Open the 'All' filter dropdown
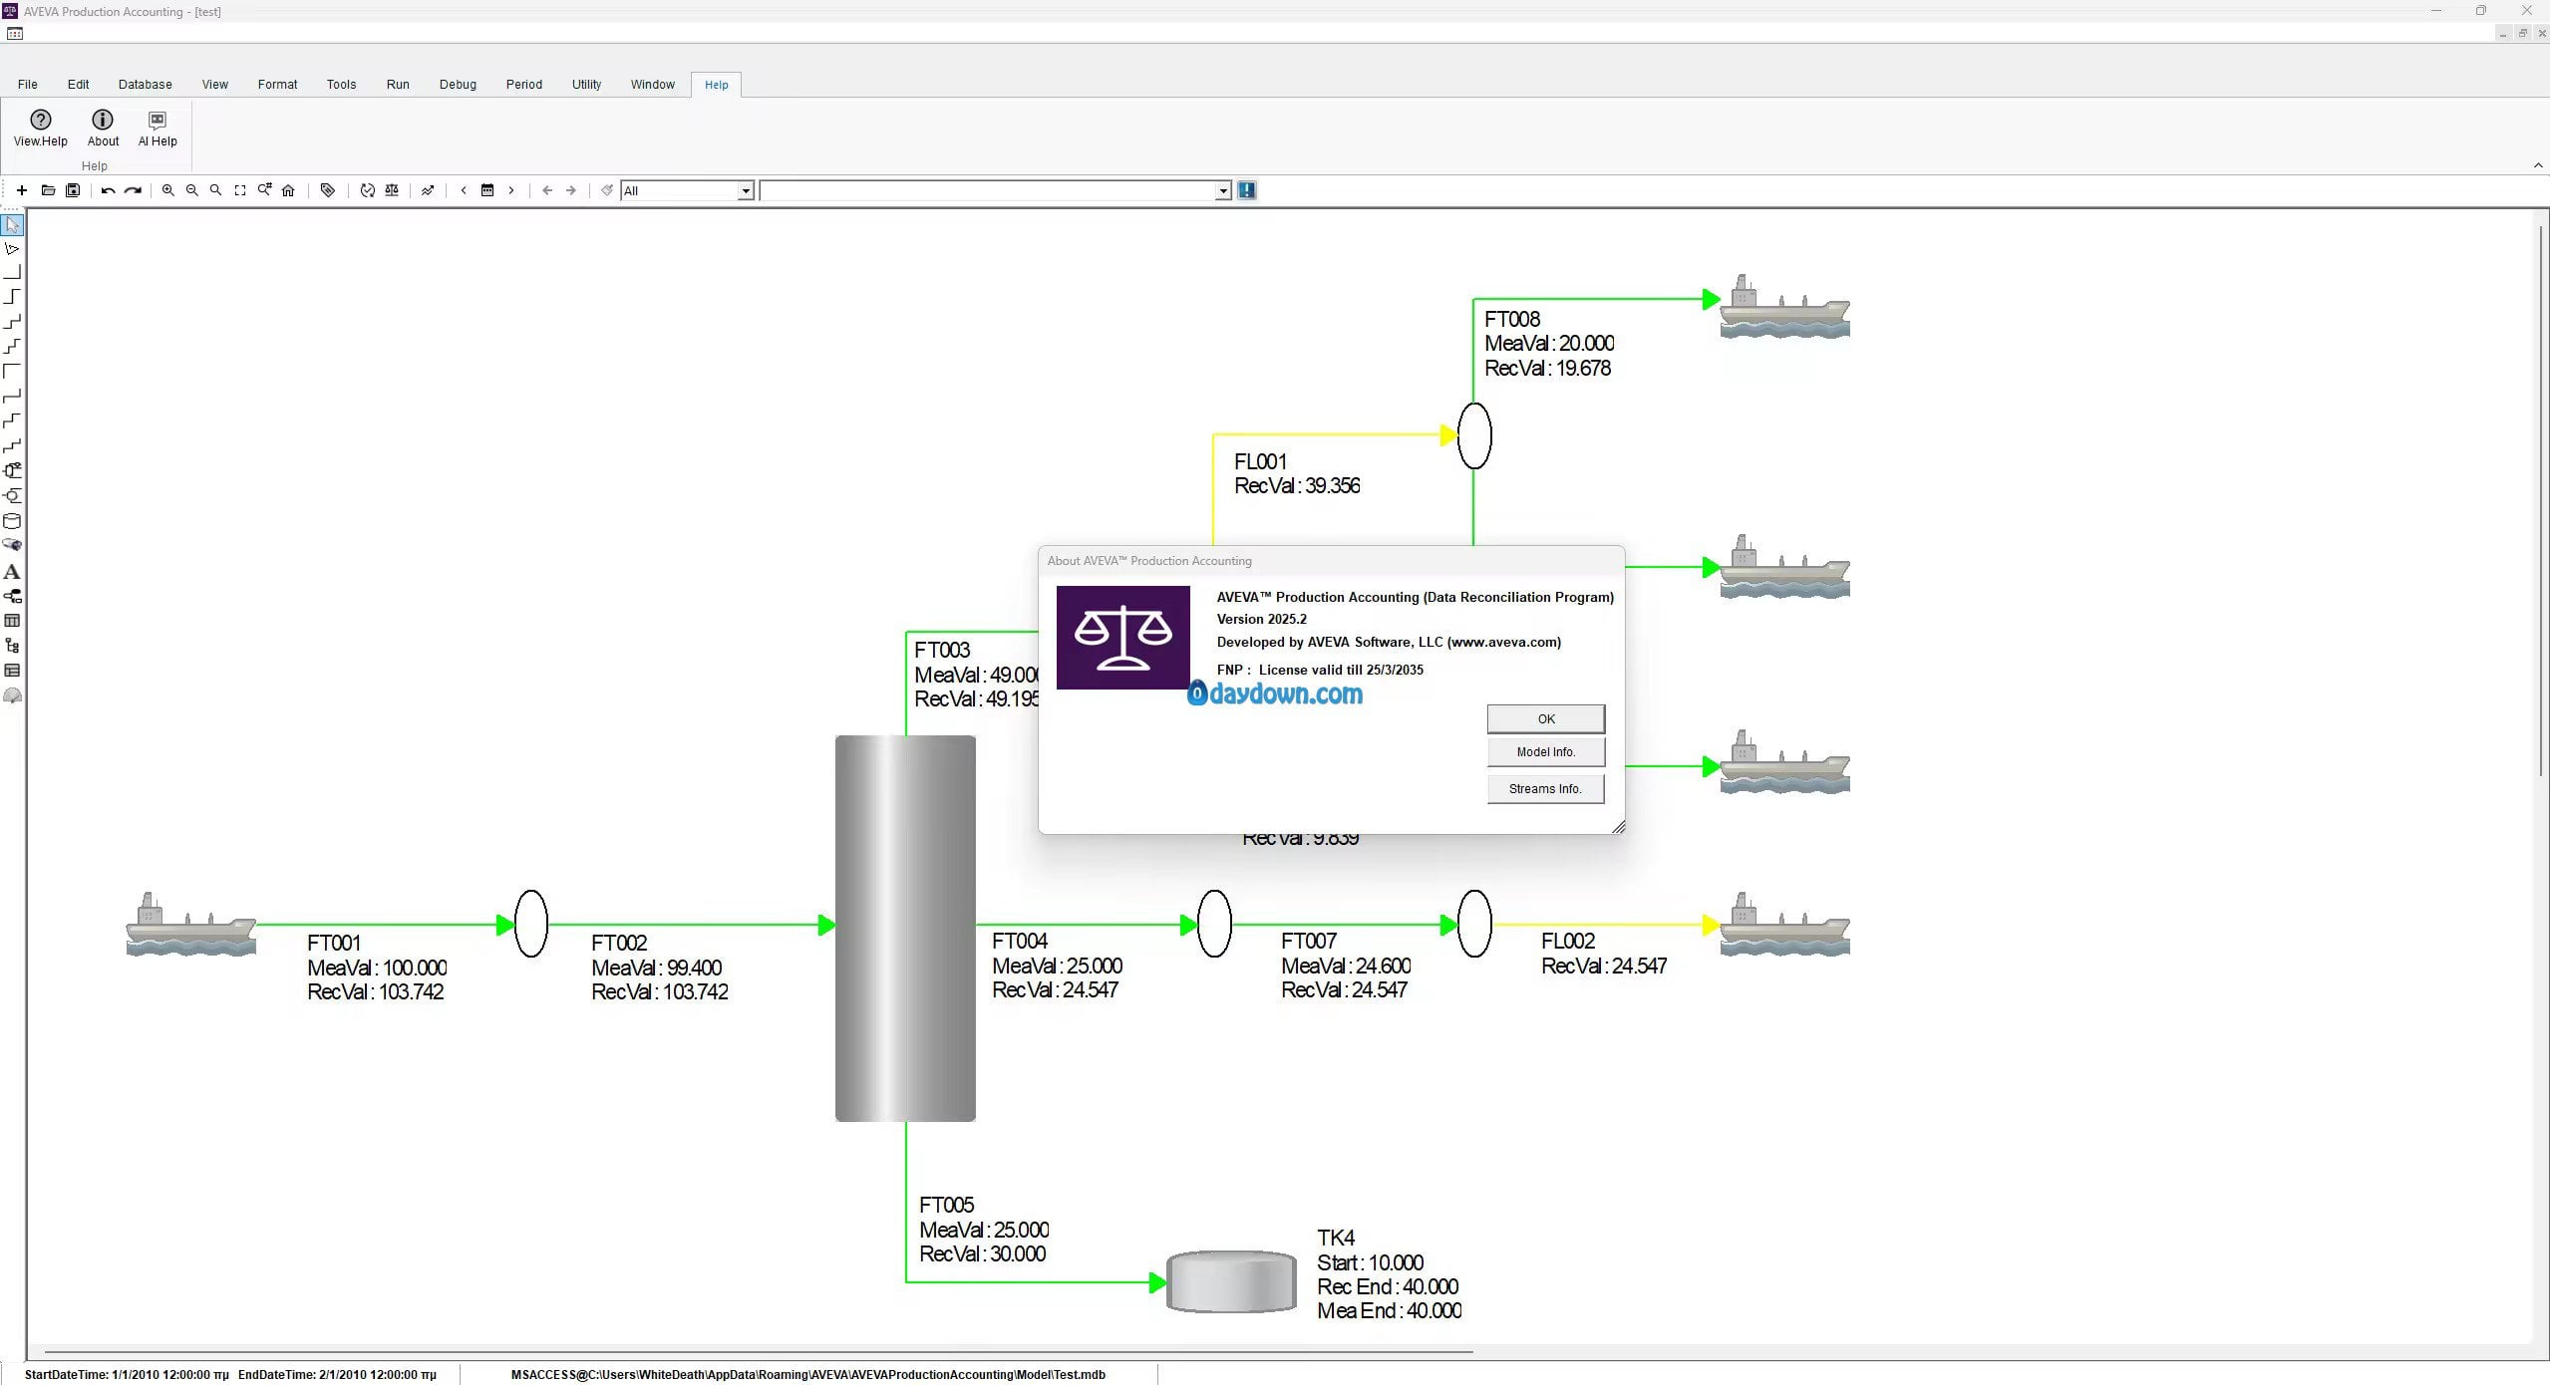Viewport: 2550px width, 1385px height. click(745, 191)
